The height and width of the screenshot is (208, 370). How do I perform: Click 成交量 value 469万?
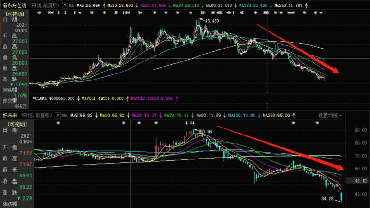click(x=20, y=106)
